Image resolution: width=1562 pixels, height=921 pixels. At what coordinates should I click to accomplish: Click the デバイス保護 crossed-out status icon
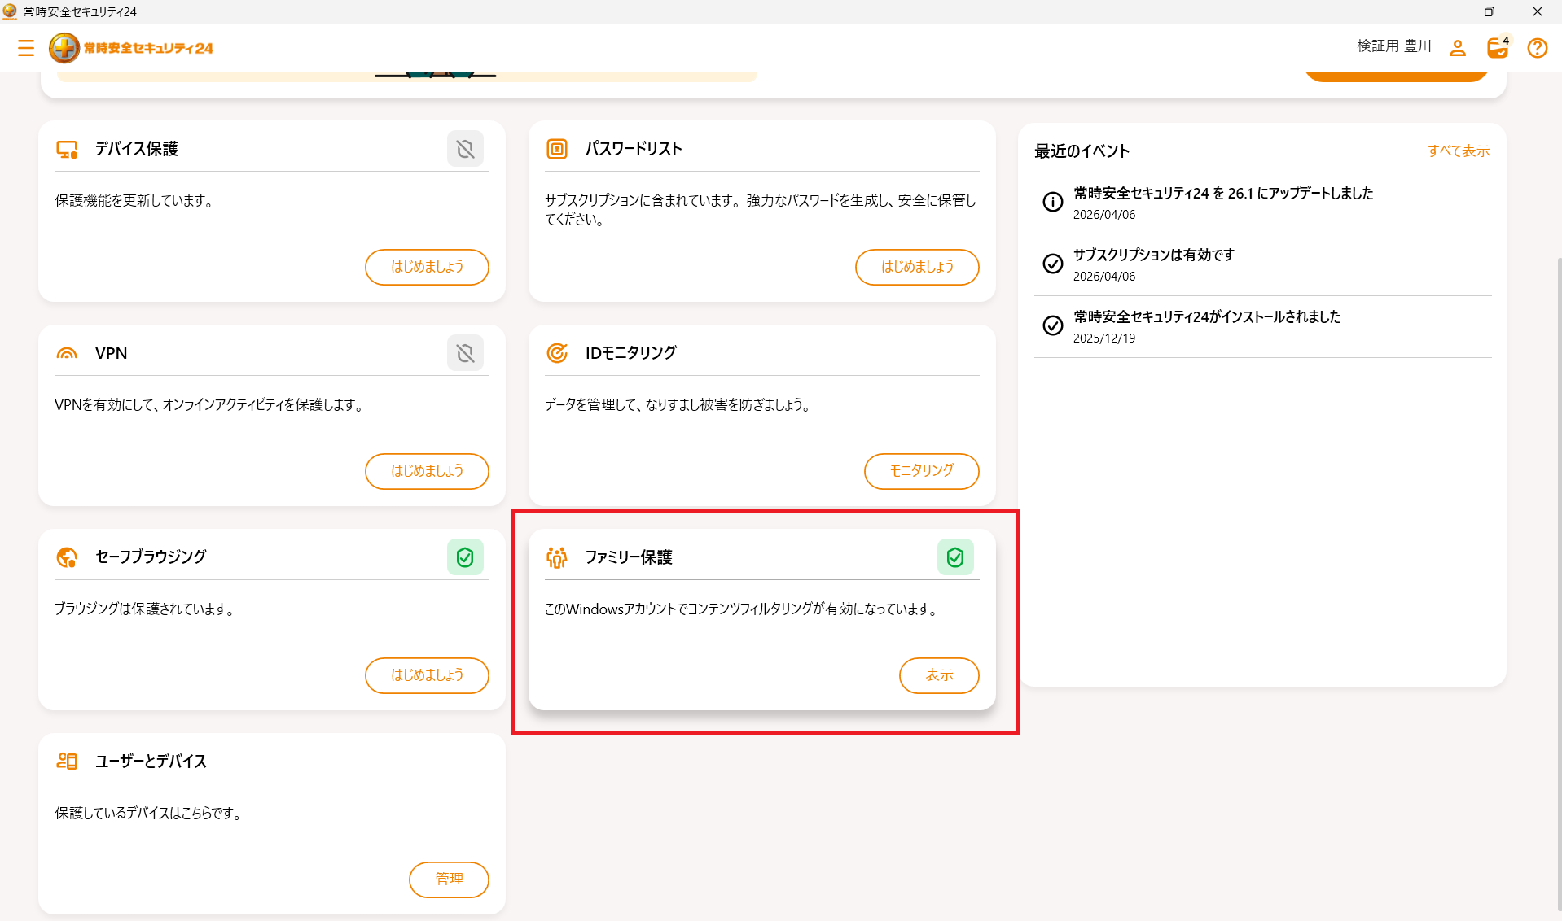pos(465,149)
